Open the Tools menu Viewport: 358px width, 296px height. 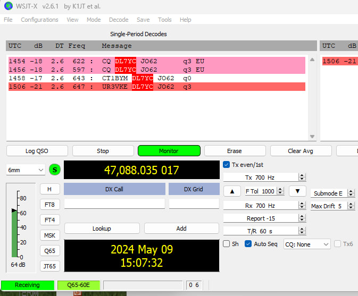coord(164,20)
